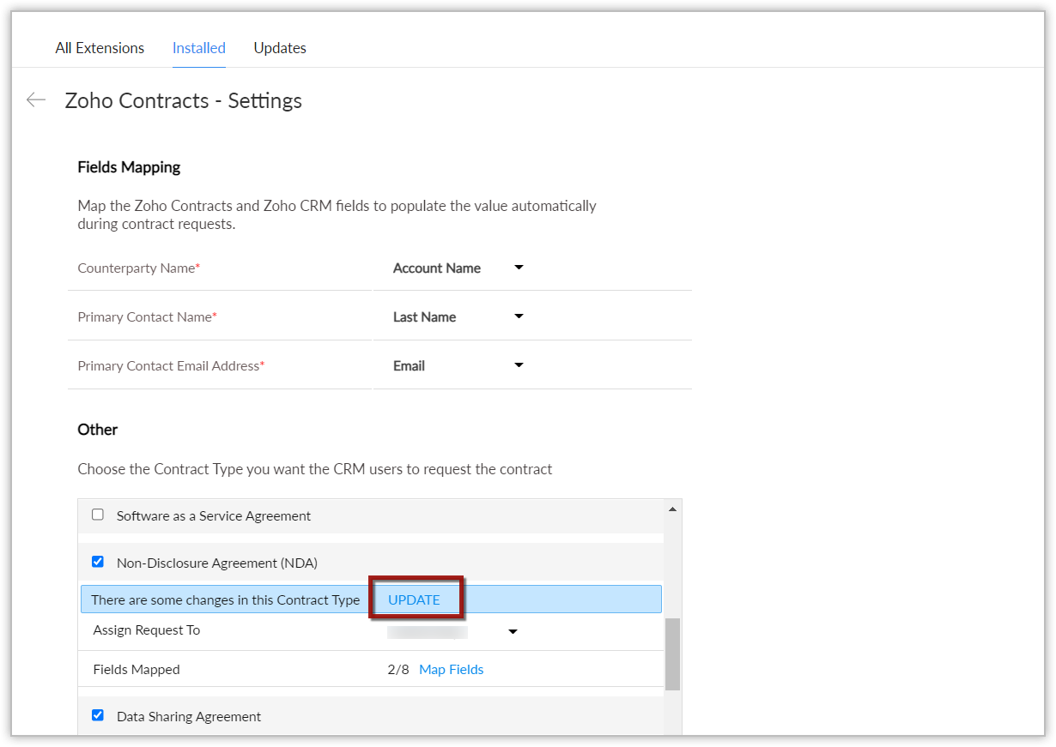The image size is (1056, 747).
Task: Click the Other section heading
Action: click(98, 430)
